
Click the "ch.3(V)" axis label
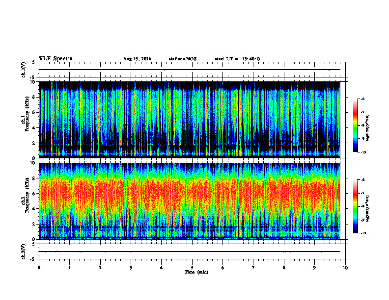coord(24,251)
